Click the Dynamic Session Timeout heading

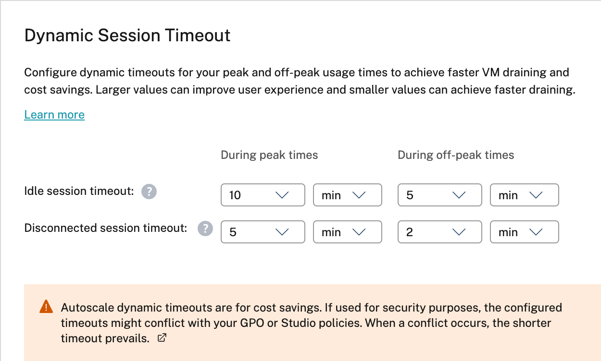click(x=127, y=36)
